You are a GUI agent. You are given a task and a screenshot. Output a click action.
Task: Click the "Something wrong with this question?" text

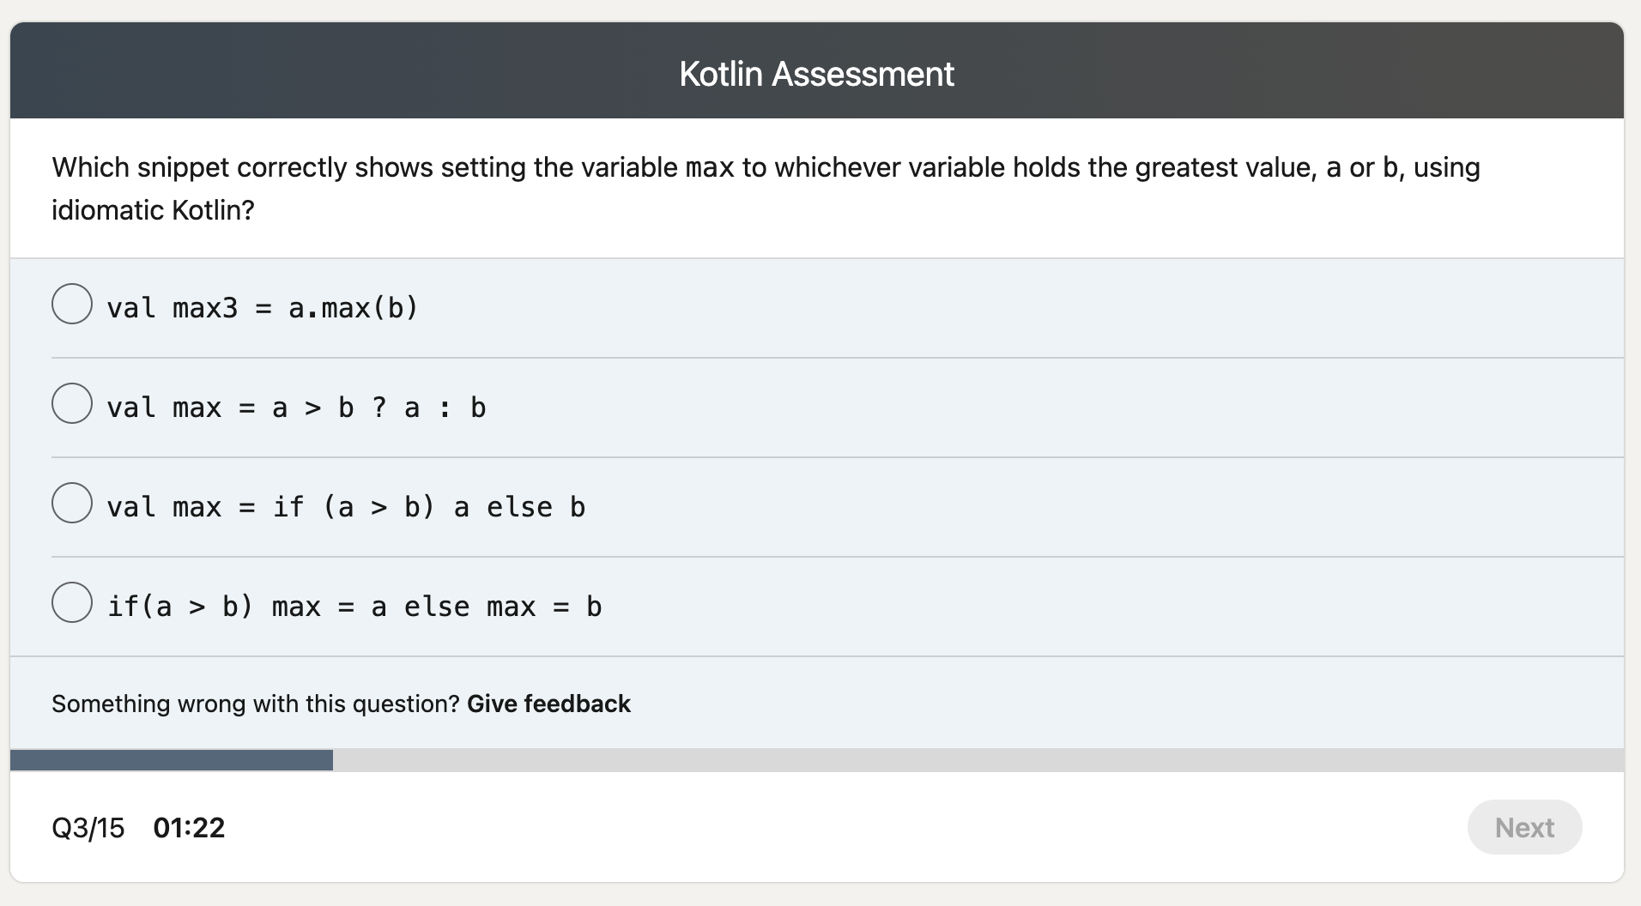pyautogui.click(x=255, y=704)
